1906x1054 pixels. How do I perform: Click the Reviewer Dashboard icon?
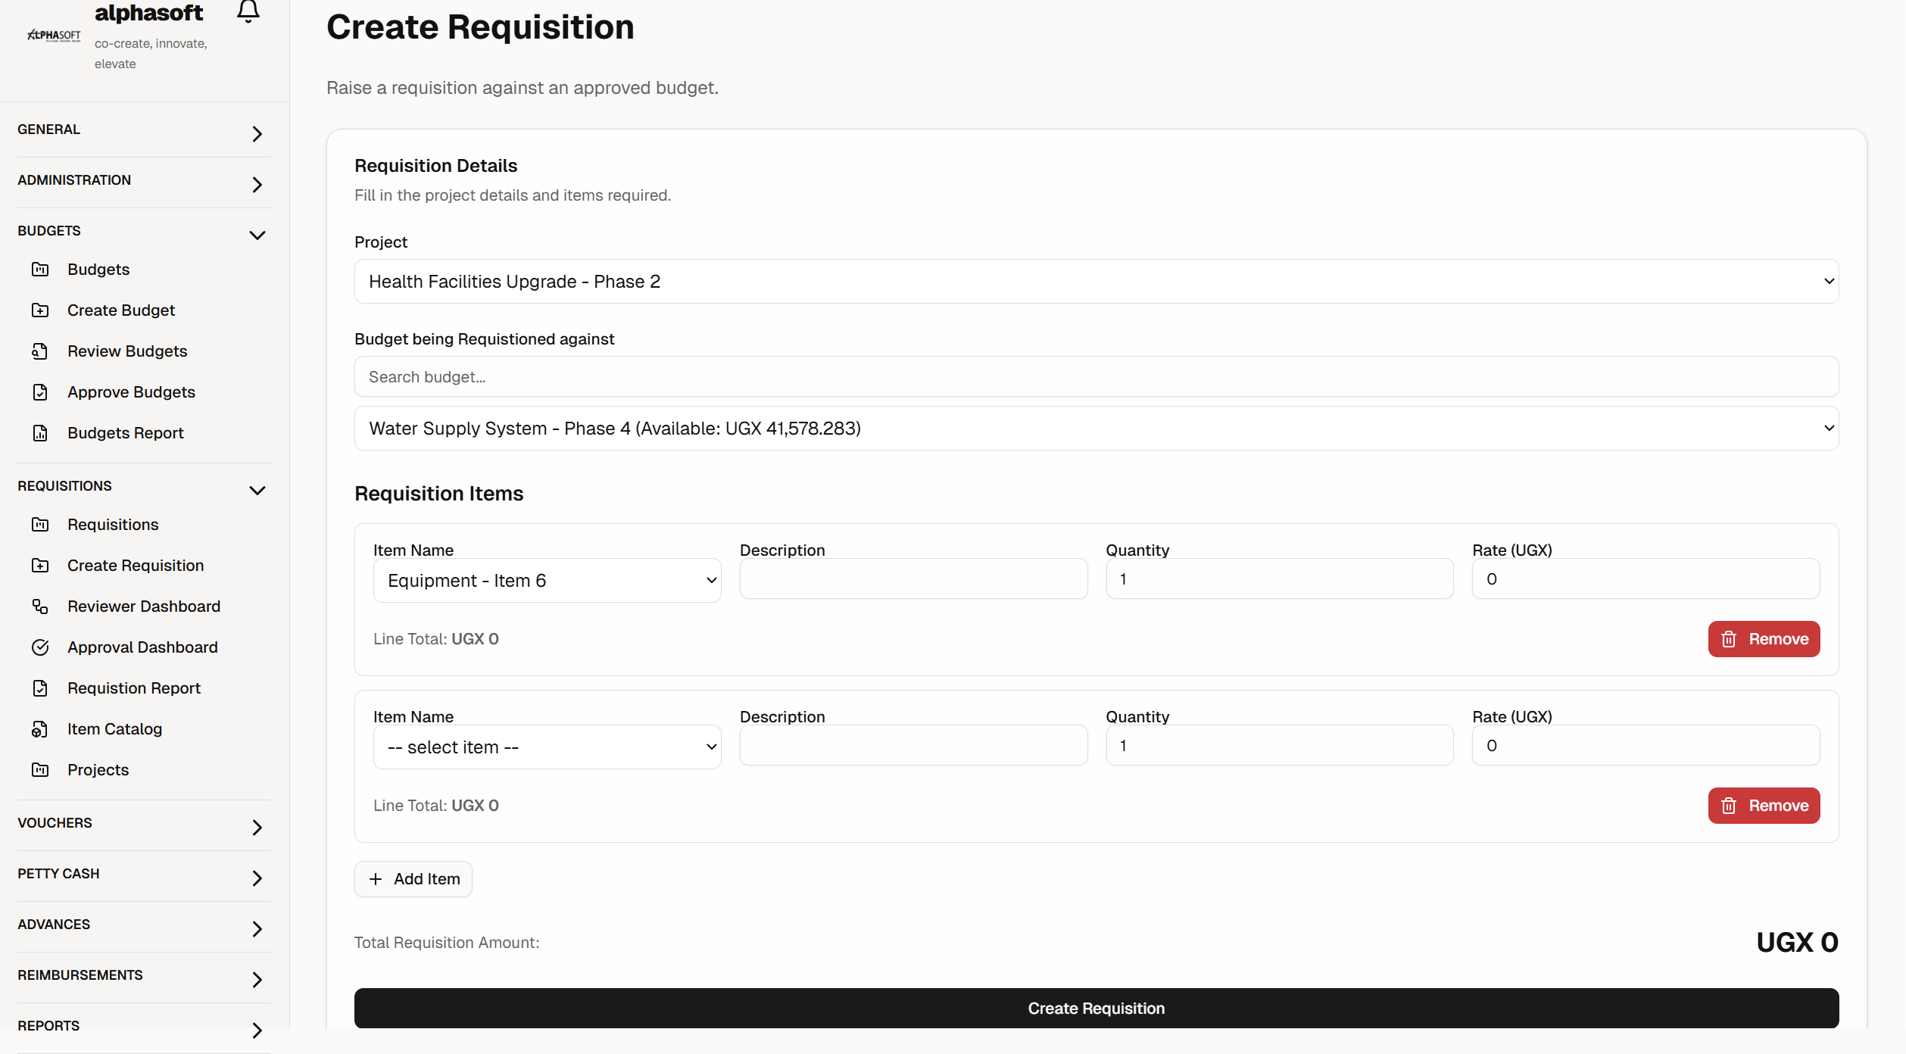tap(40, 607)
